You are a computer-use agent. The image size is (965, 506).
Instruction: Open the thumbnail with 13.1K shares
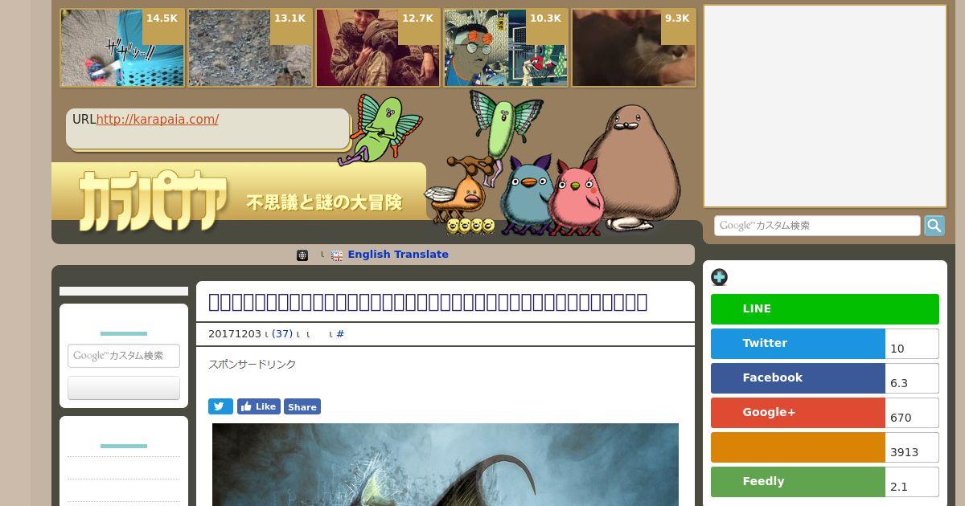pyautogui.click(x=250, y=48)
